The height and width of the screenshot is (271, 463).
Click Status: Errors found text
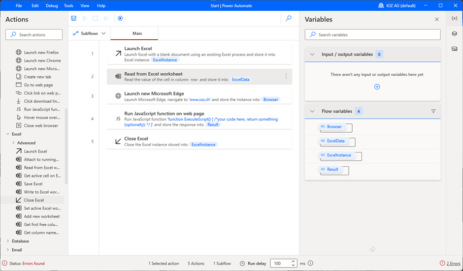tap(27, 263)
